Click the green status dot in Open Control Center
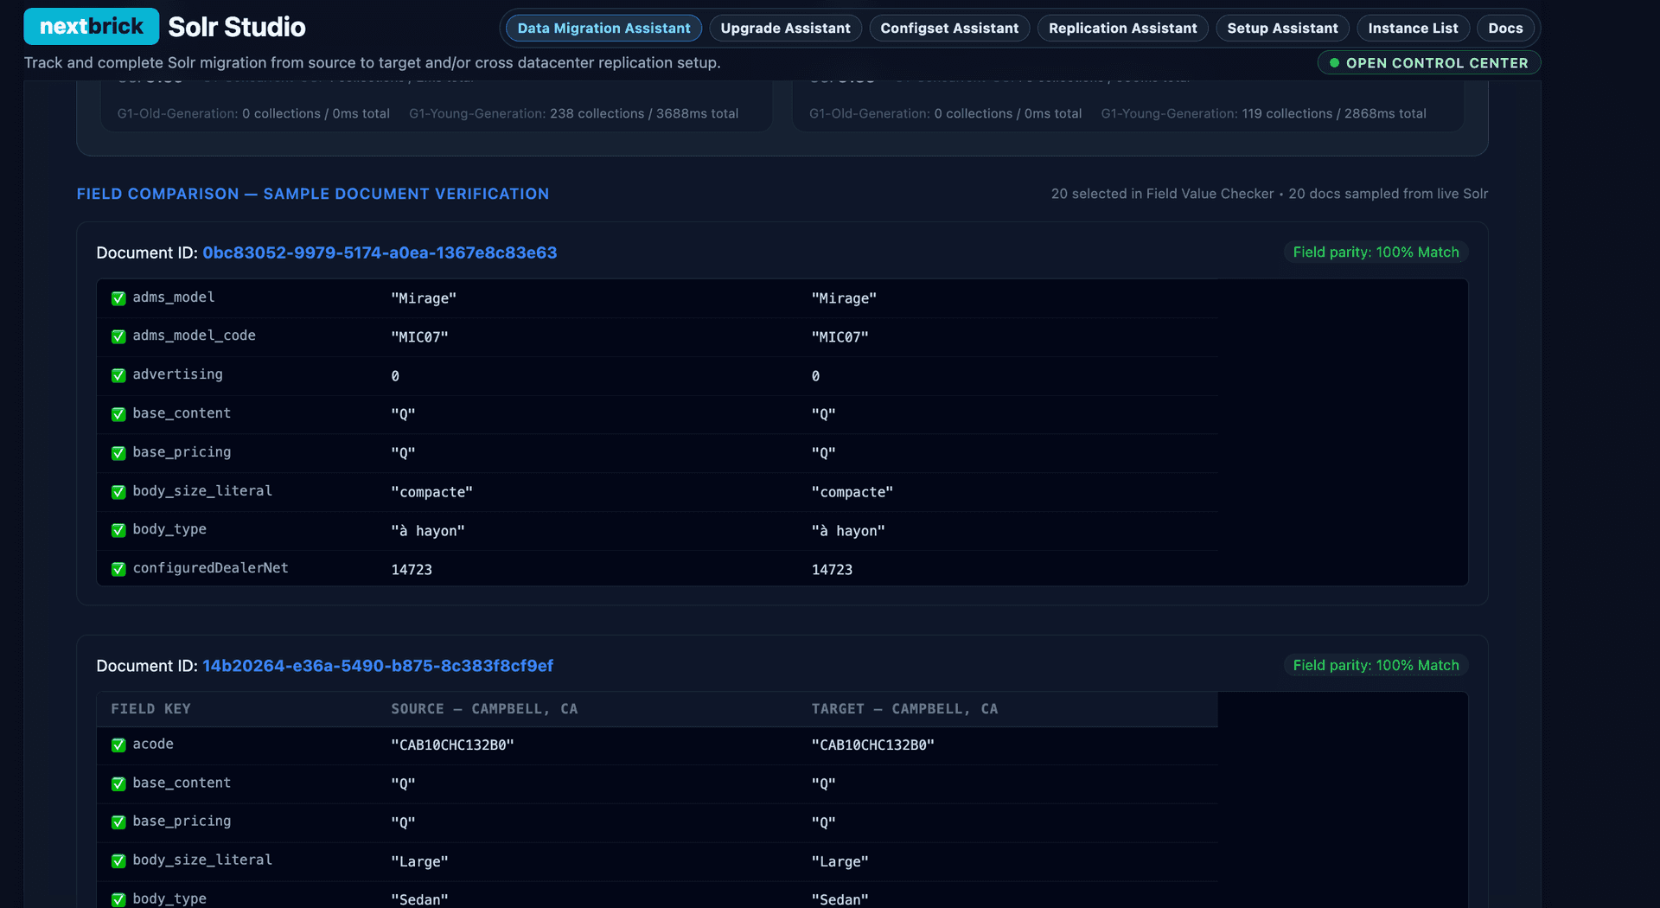Screen dimensions: 1660x908 [1334, 63]
